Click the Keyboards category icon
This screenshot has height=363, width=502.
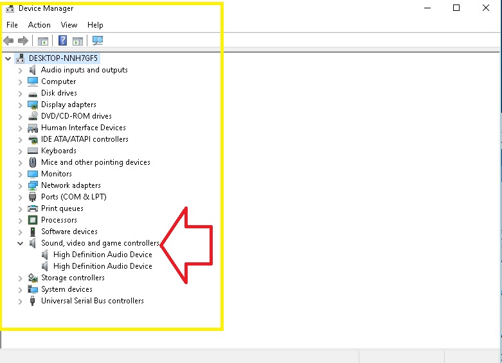pyautogui.click(x=33, y=151)
